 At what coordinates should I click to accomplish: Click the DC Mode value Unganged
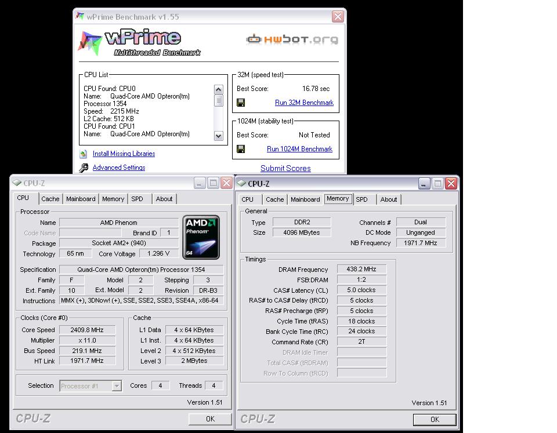[x=421, y=232]
